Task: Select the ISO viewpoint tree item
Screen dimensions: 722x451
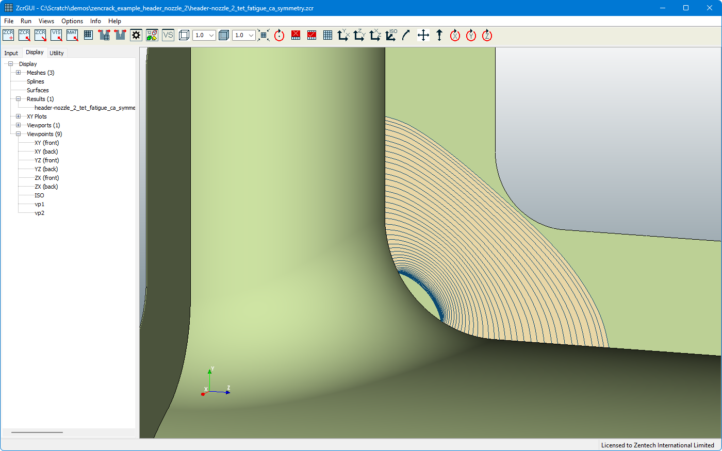Action: (39, 195)
